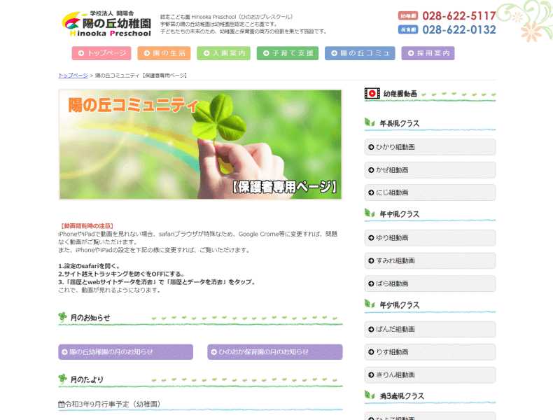This screenshot has height=420, width=553.
Task: Open ぱんだ組動画 link
Action: (x=430, y=330)
